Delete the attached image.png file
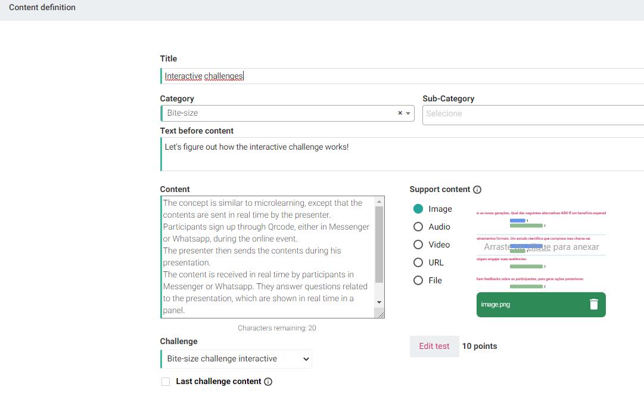The height and width of the screenshot is (396, 644). 593,305
